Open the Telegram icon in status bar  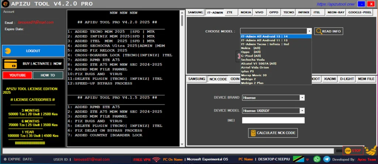click(327, 159)
